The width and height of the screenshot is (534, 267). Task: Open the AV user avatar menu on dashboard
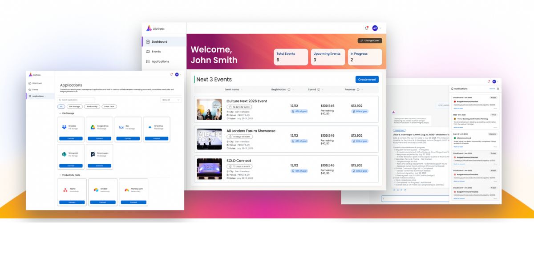click(x=375, y=28)
